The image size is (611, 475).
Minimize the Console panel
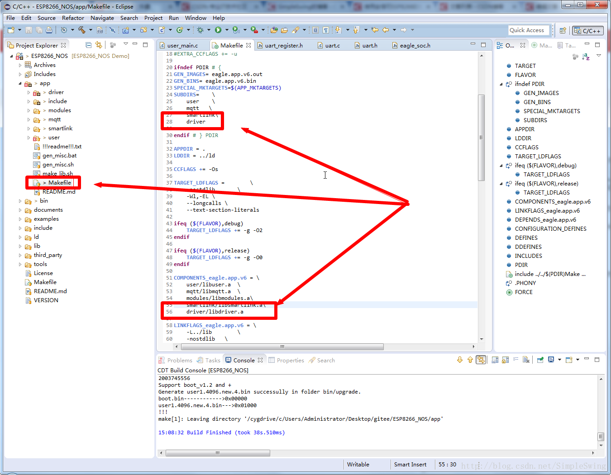(x=587, y=359)
